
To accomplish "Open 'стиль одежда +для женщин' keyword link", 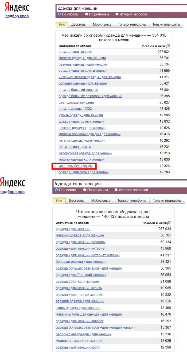I will click(78, 308).
